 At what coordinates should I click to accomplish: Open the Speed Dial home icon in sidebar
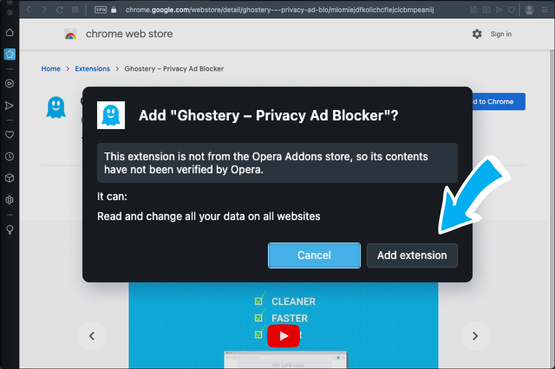point(10,32)
